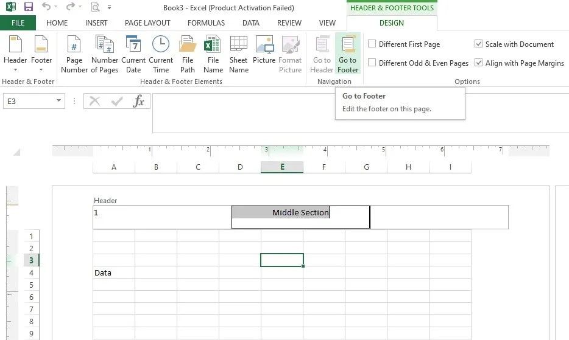Open the Footer presets dropdown
The width and height of the screenshot is (569, 340).
(41, 54)
